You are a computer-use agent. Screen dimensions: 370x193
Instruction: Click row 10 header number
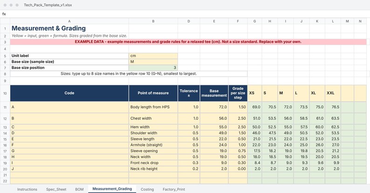(x=5, y=93)
